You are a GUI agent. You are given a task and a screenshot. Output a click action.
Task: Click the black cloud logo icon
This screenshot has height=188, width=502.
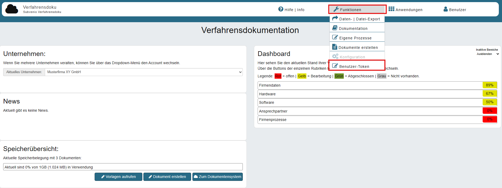(x=12, y=9)
